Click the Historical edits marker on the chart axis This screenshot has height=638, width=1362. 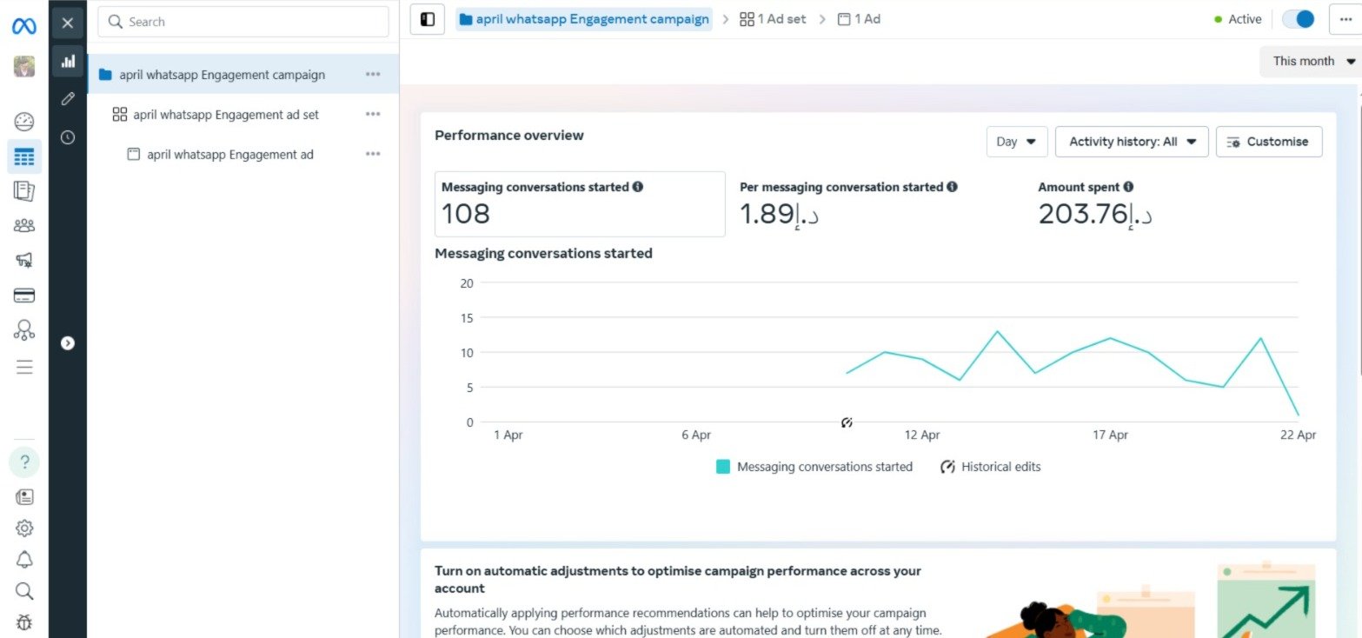[x=847, y=422]
